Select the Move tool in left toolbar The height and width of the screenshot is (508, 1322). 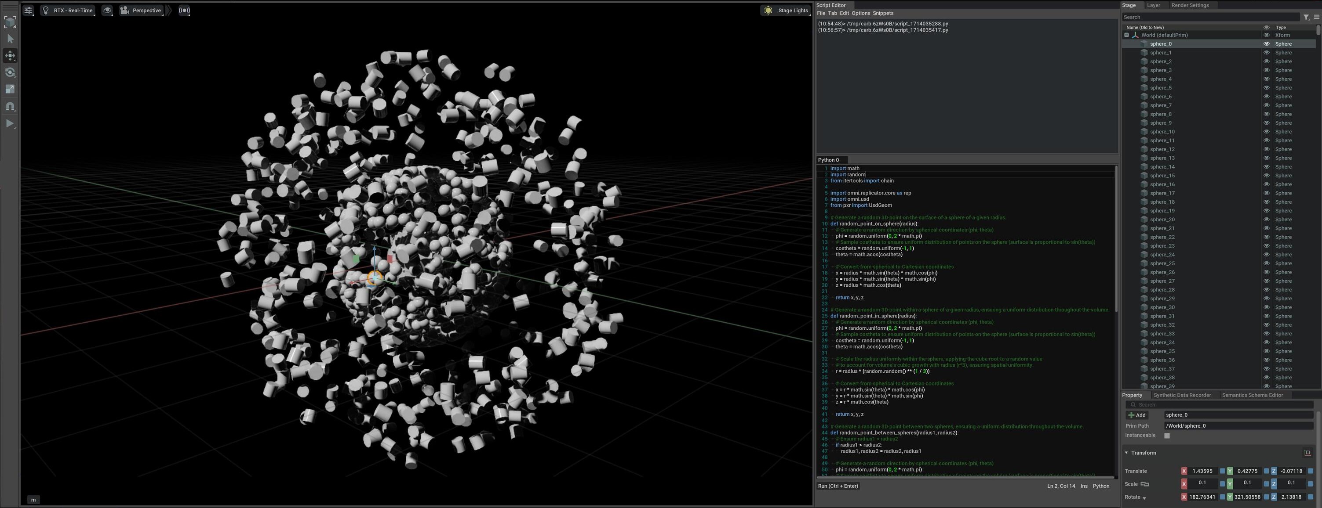[10, 55]
